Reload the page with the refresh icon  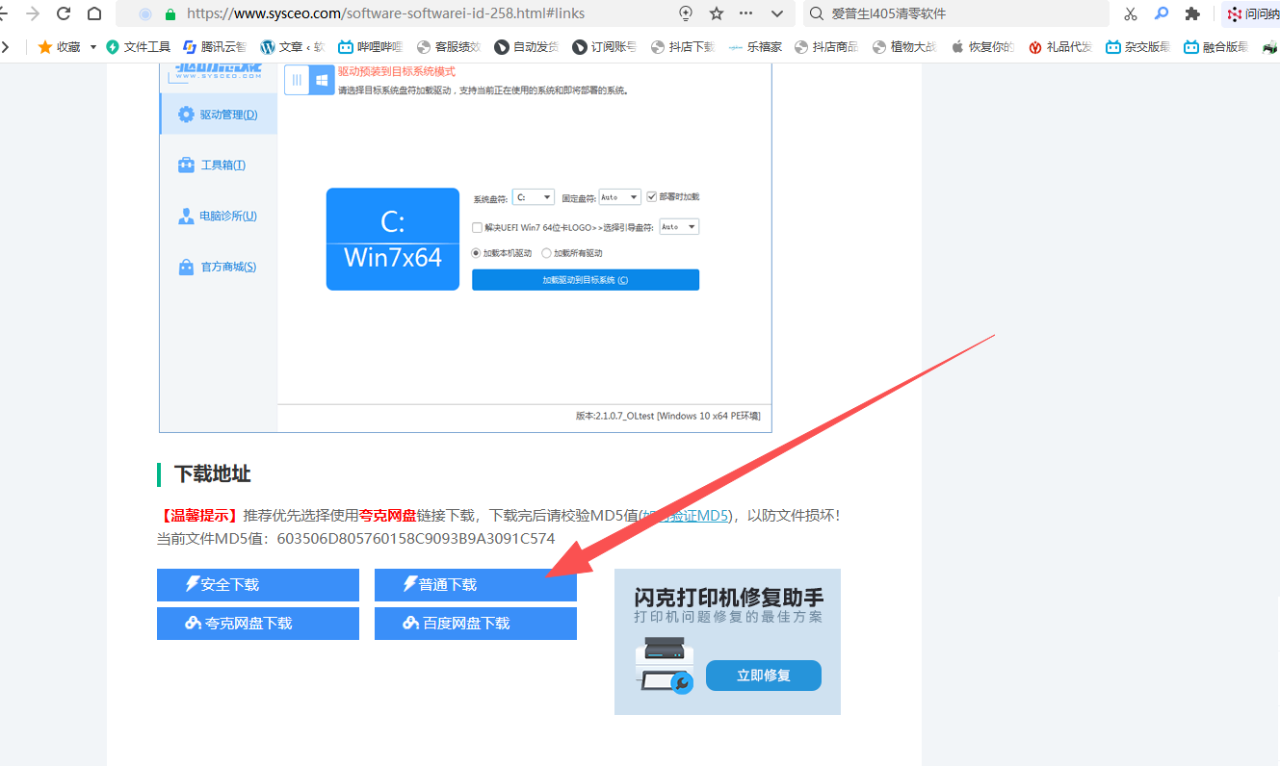pyautogui.click(x=64, y=13)
